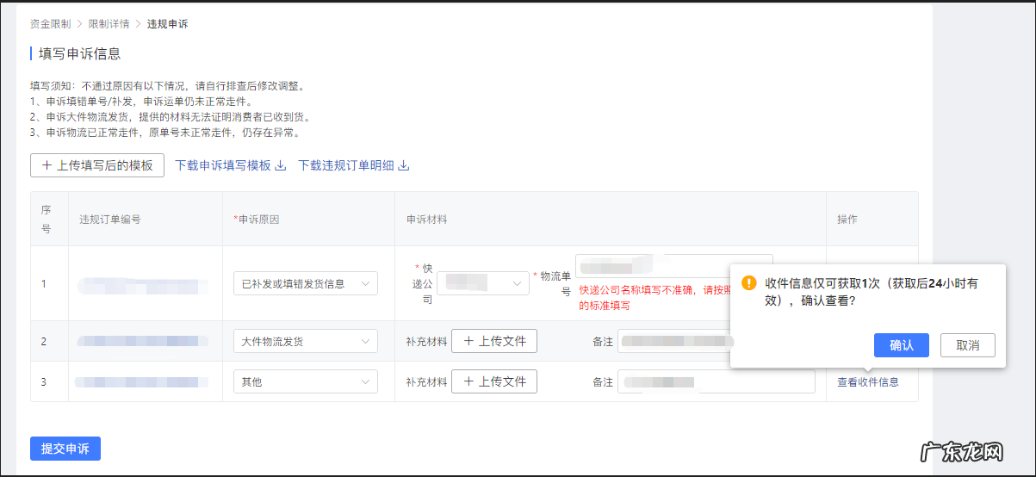Click plus icon on 上传填写后的模板 button

point(47,165)
